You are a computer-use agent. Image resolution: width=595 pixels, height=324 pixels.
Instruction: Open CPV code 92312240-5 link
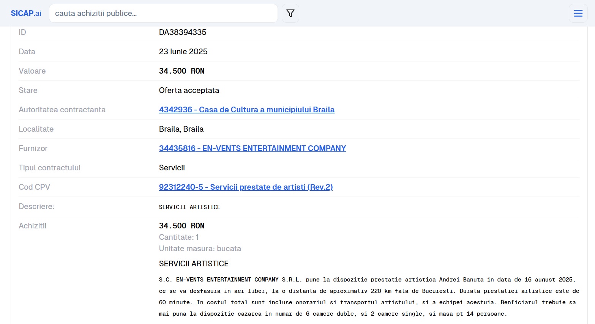coord(246,187)
